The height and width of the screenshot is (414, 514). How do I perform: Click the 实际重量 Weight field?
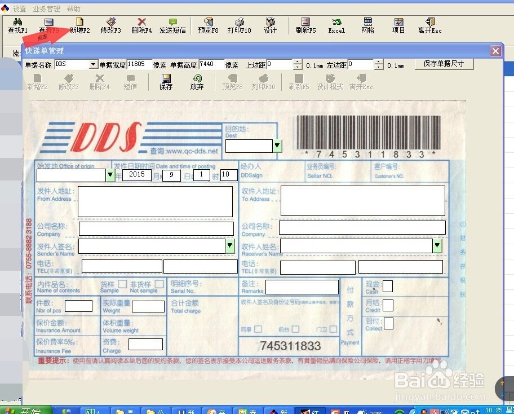tap(148, 306)
